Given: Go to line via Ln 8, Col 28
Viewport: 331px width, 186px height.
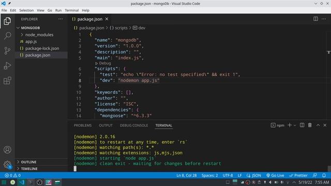Looking at the screenshot, I should (x=187, y=176).
